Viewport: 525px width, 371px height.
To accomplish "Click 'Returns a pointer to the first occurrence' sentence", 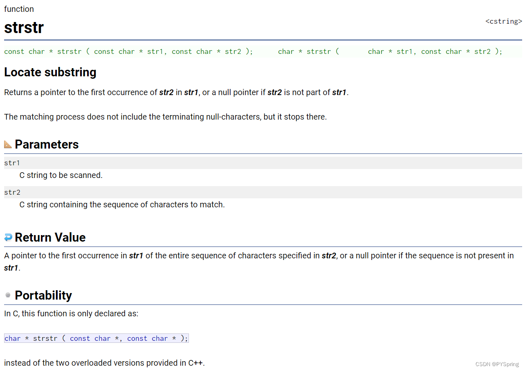I will click(176, 92).
